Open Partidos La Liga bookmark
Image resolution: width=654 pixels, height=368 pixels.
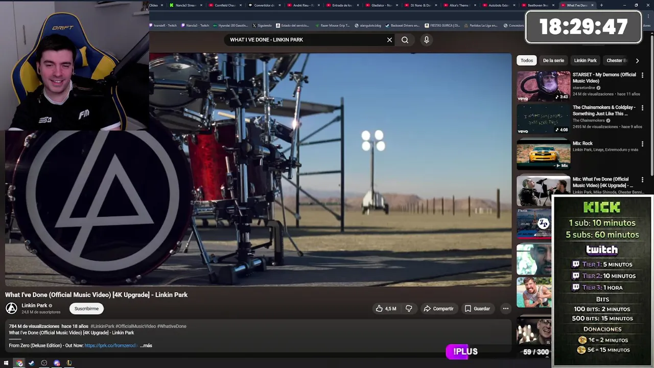481,26
